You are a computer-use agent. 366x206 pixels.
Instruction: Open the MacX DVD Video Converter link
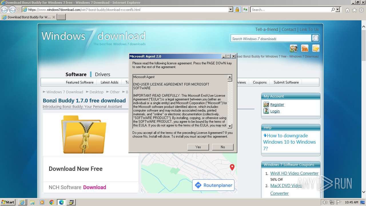(286, 189)
